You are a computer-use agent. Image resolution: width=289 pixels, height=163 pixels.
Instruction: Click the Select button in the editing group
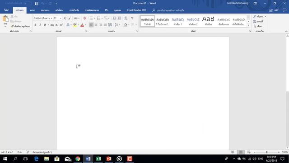tap(259, 26)
